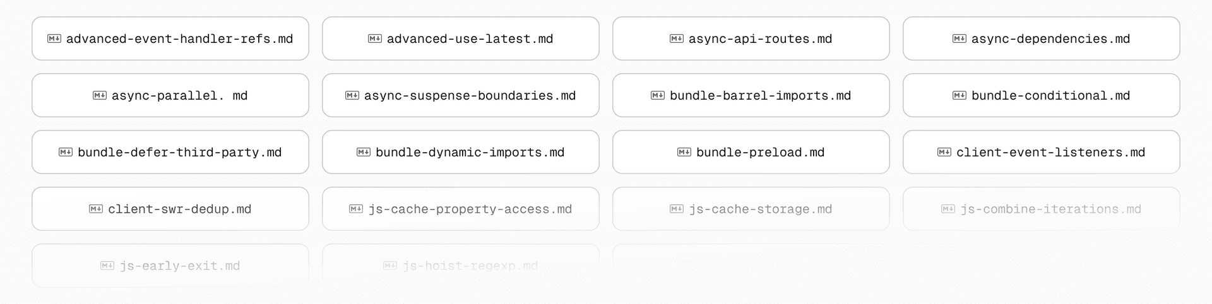Screen dimensions: 1212x304
Task: Click markdown icon of async-dependencies.md
Action: 959,38
